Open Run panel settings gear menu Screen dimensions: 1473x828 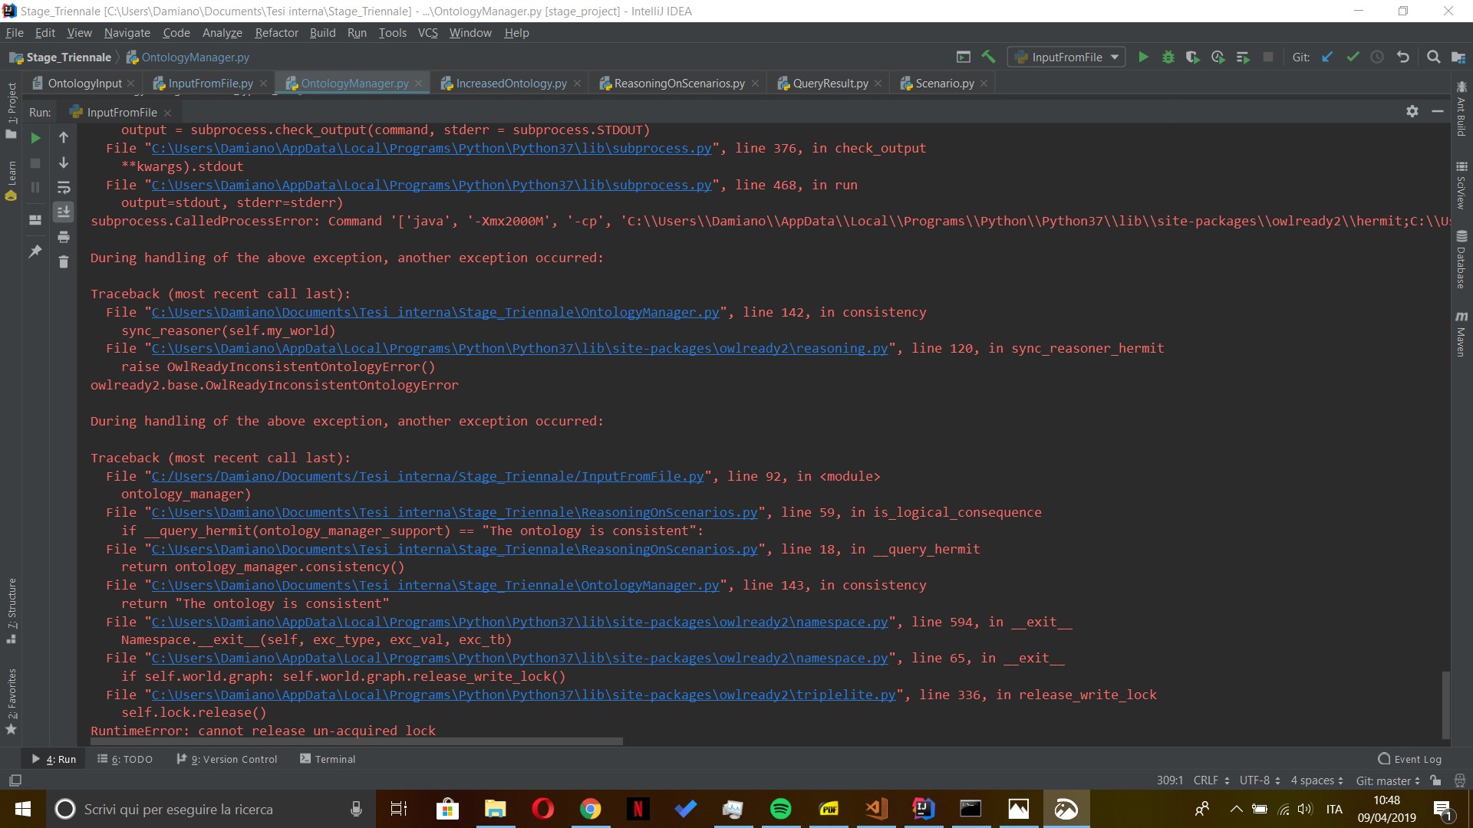pyautogui.click(x=1412, y=112)
